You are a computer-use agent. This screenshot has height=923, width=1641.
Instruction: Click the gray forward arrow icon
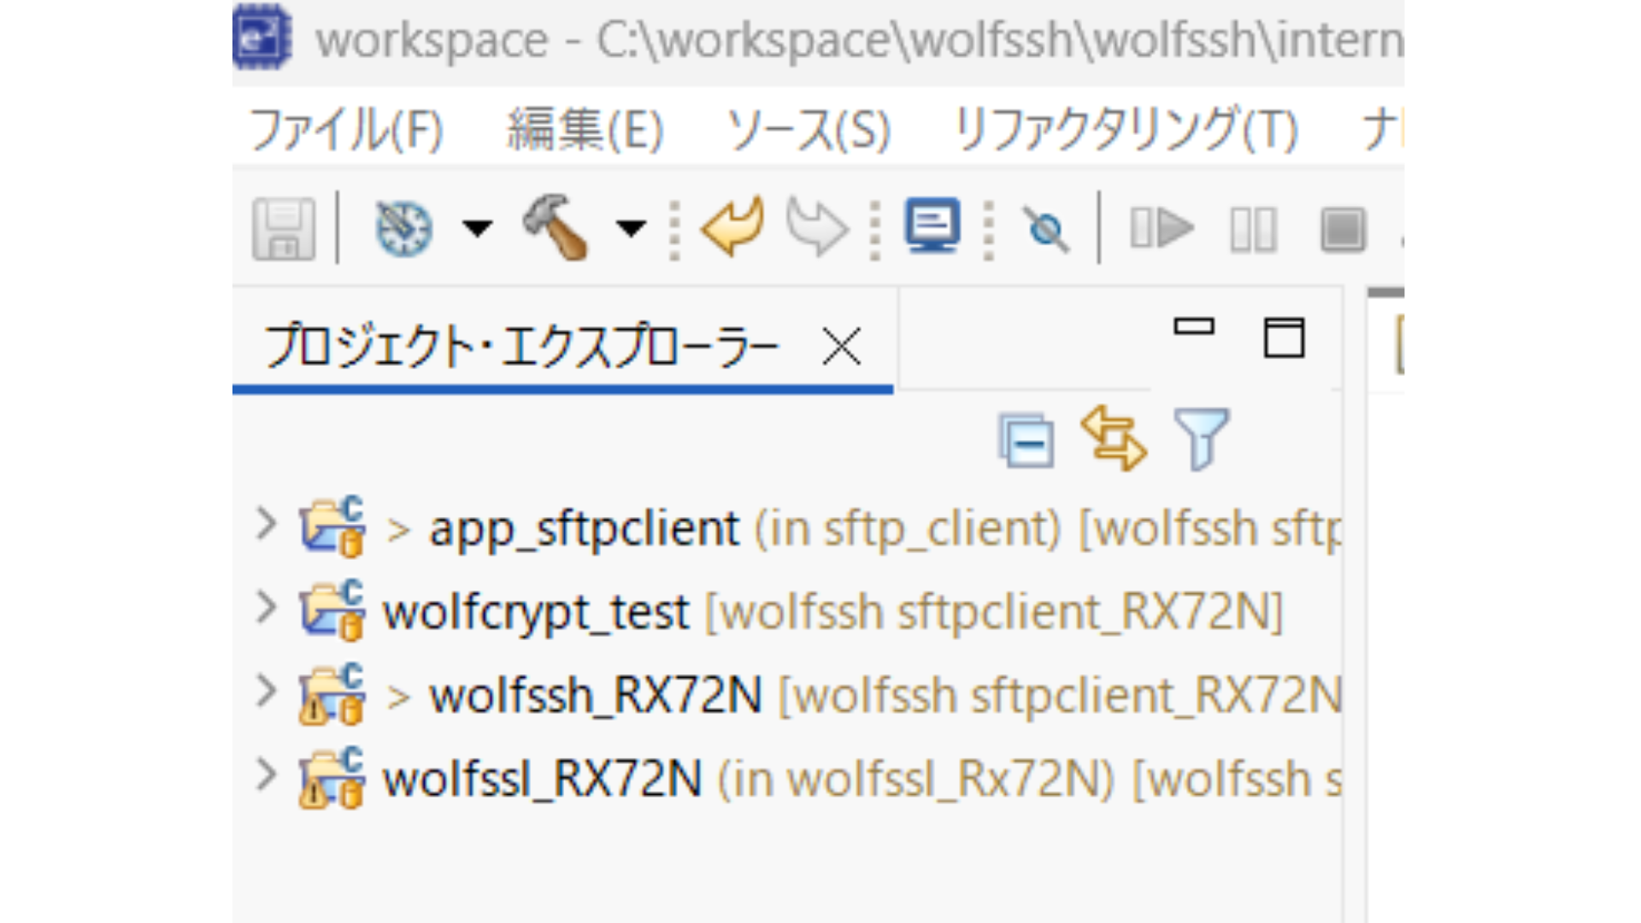[816, 228]
